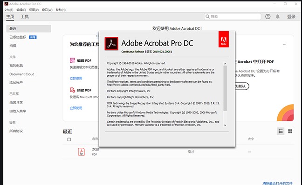The image size is (302, 185).
Task: Select 最近 in the sidebar
Action: (29, 29)
